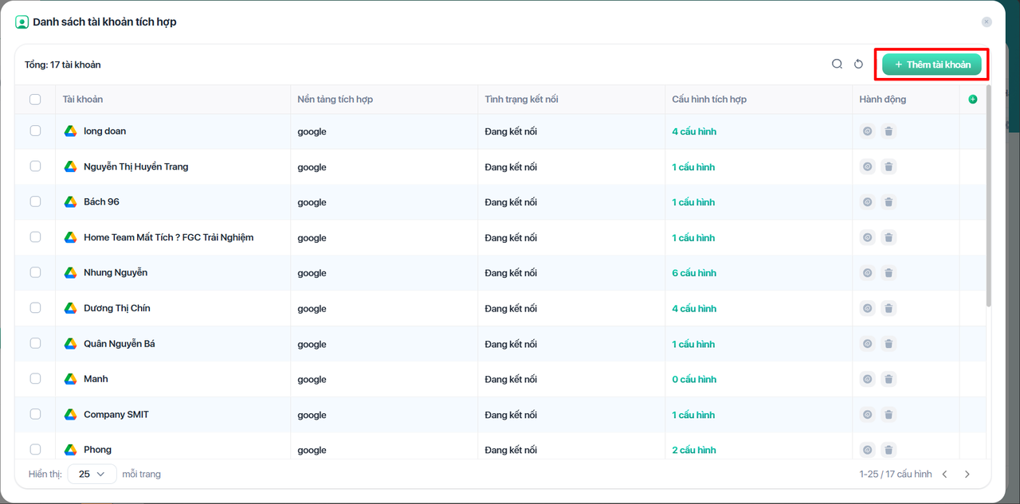Click the refresh icon next to search
The image size is (1020, 504).
point(858,64)
